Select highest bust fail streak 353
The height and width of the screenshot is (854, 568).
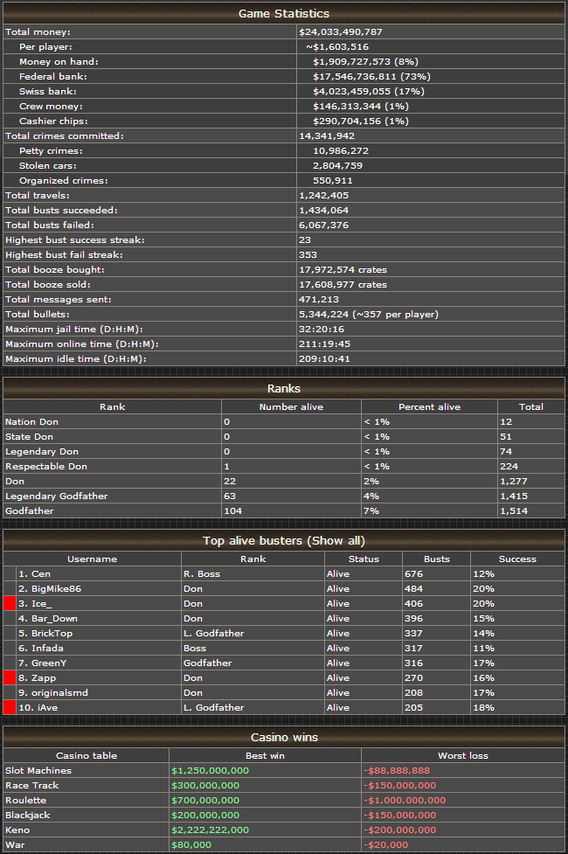tap(308, 255)
